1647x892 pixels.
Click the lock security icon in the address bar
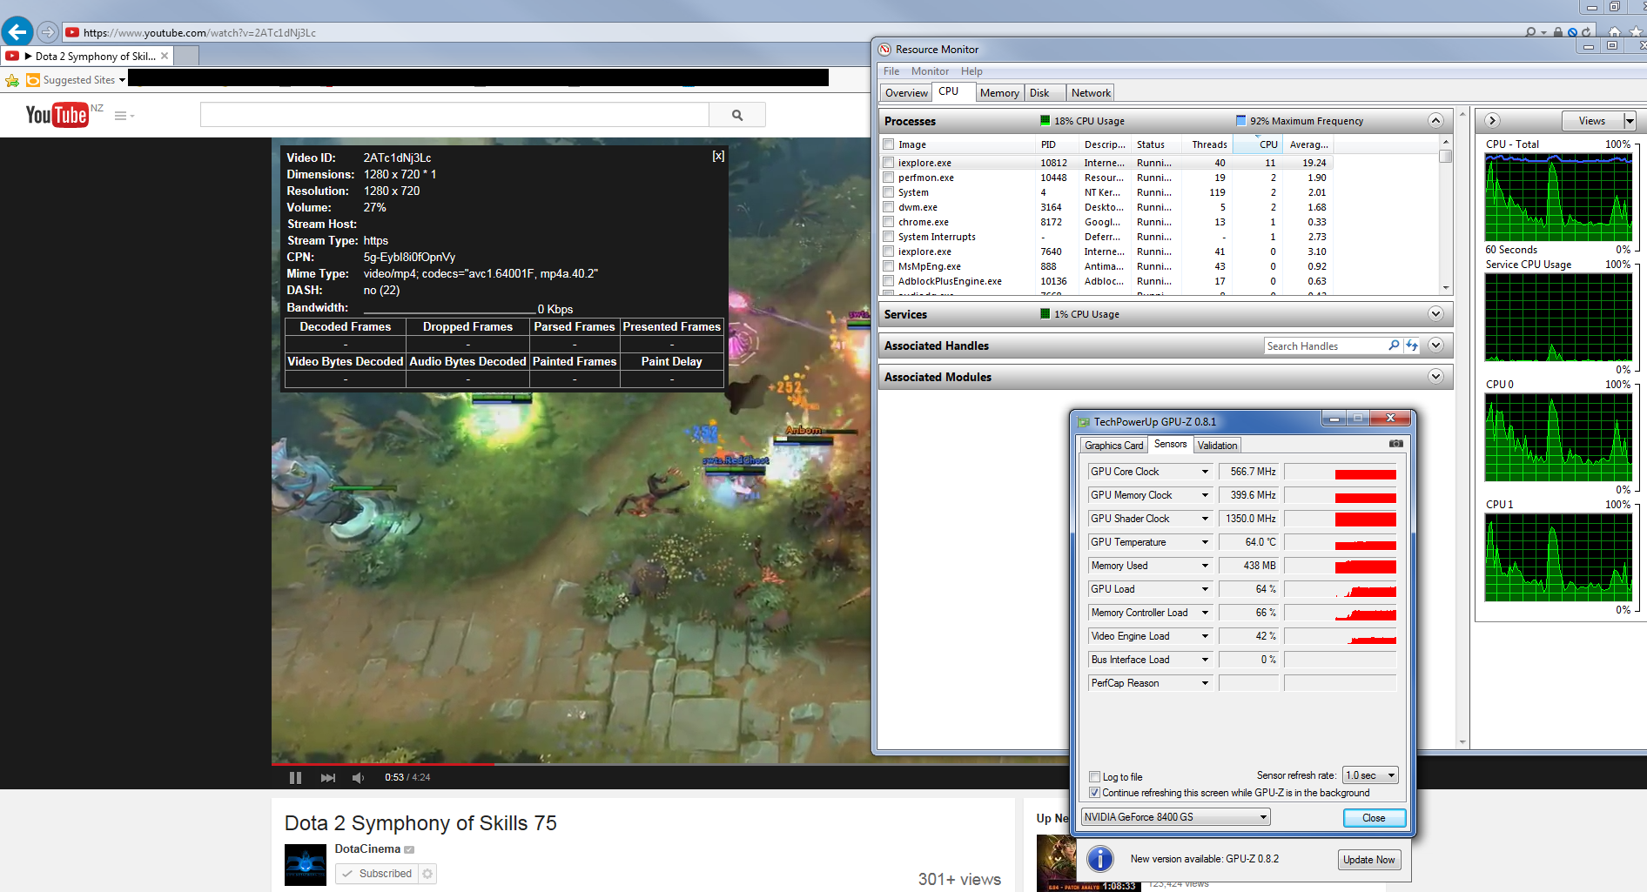click(x=1558, y=32)
